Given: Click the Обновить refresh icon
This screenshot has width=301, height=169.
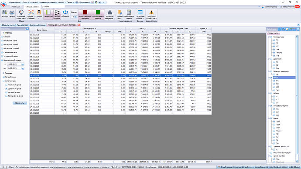Looking at the screenshot, I should pos(65,14).
